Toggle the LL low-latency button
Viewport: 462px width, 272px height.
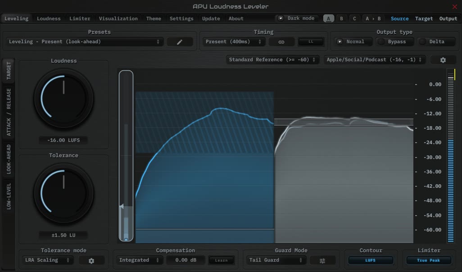(311, 41)
